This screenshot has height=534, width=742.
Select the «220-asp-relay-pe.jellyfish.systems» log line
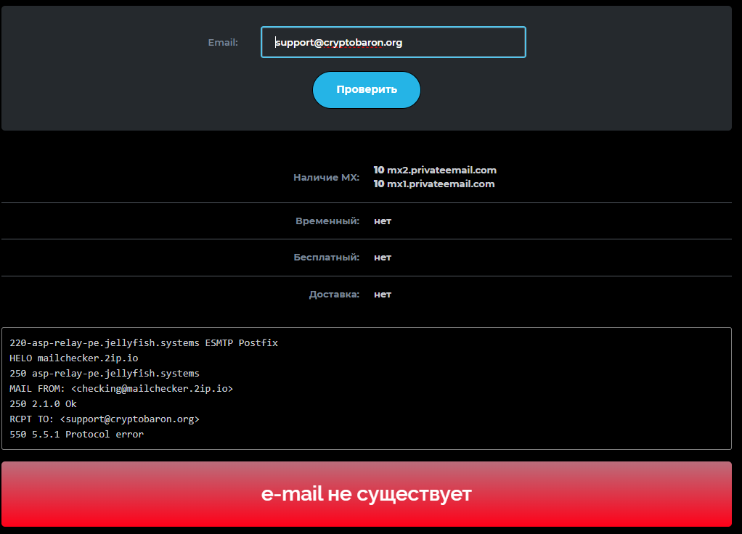pyautogui.click(x=143, y=342)
